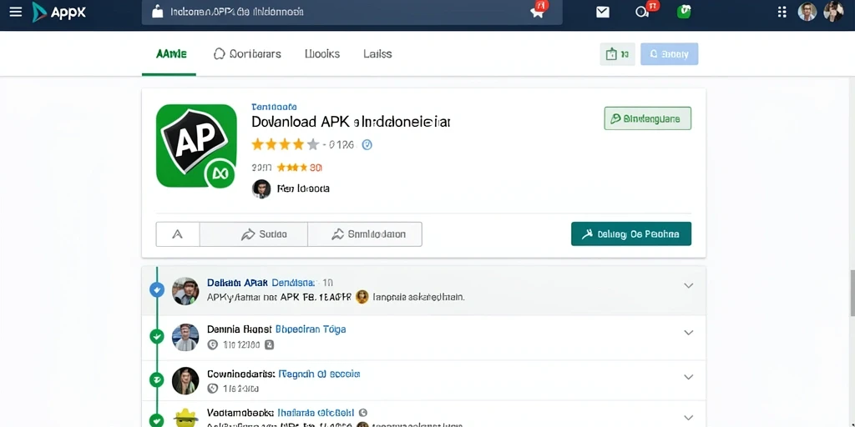Click the search icon with red badge

tap(645, 11)
